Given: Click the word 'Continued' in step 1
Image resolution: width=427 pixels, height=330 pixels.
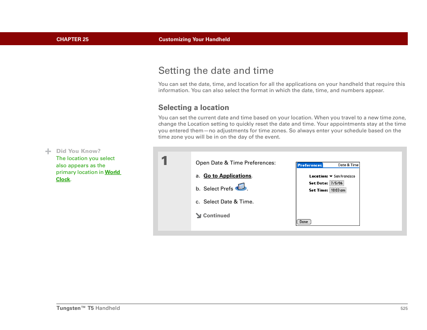Looking at the screenshot, I should [x=217, y=216].
